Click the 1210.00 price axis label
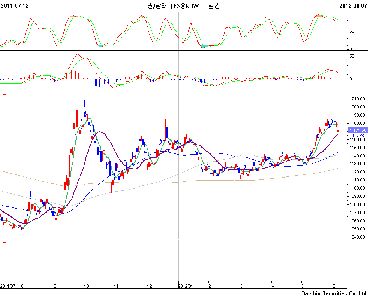The height and width of the screenshot is (298, 368). tap(357, 99)
